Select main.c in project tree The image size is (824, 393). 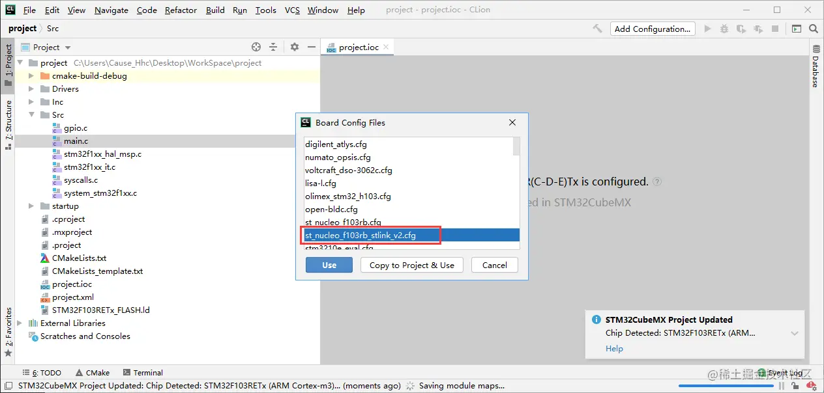[x=76, y=141]
